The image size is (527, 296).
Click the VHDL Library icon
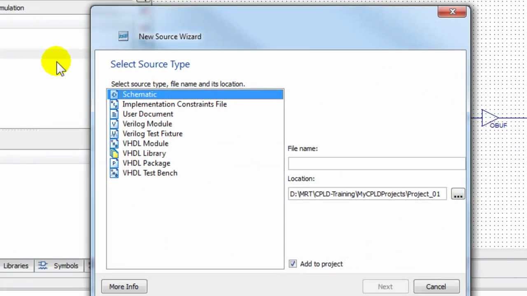click(x=114, y=153)
